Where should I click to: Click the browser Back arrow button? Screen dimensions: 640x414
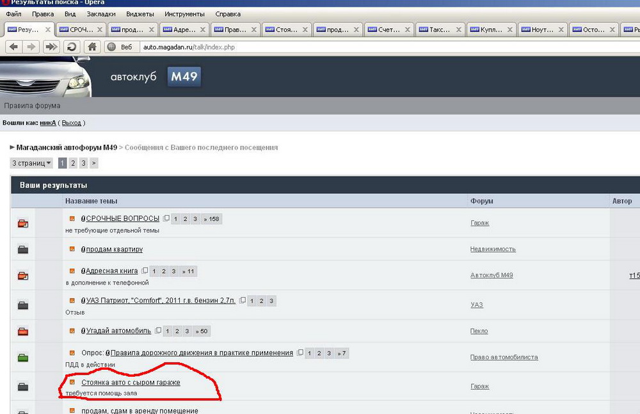(x=13, y=47)
